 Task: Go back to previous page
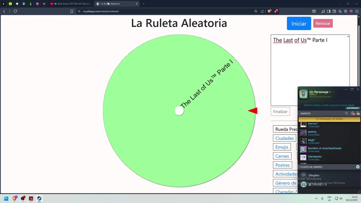[x=4, y=11]
